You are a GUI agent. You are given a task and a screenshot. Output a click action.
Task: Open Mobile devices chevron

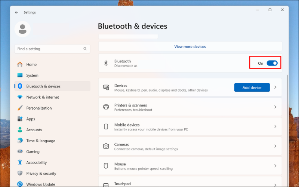275,126
